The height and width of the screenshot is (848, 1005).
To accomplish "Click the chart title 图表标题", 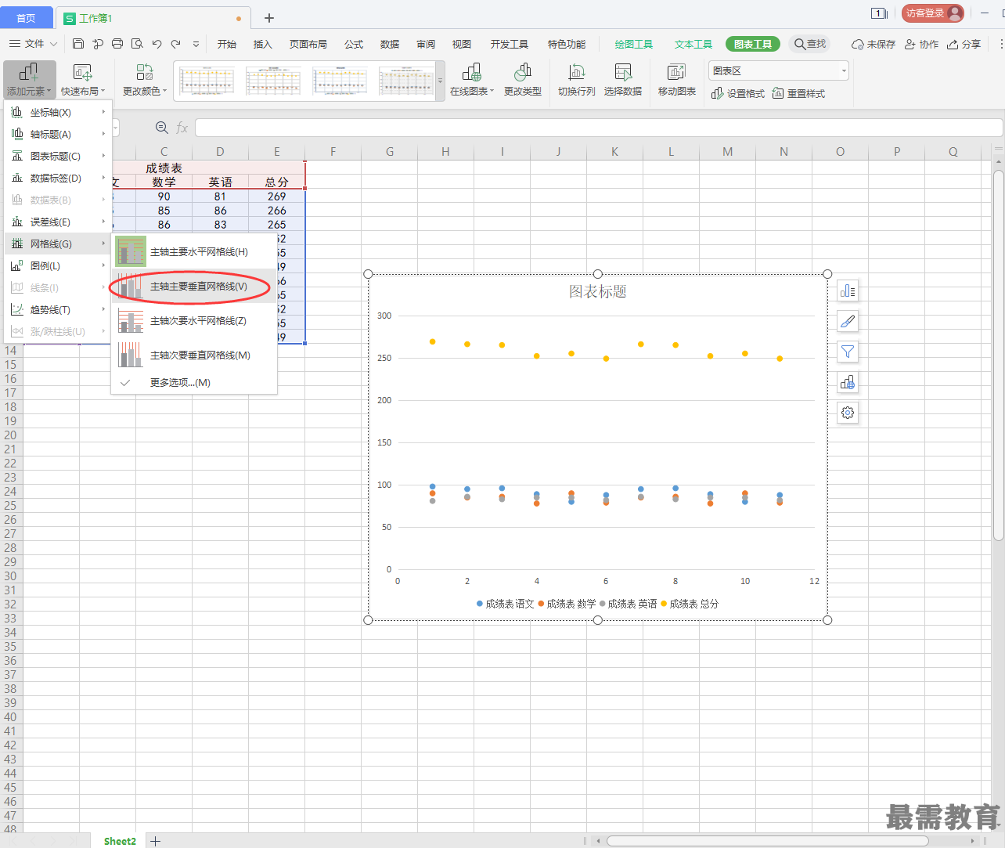I will pos(598,291).
